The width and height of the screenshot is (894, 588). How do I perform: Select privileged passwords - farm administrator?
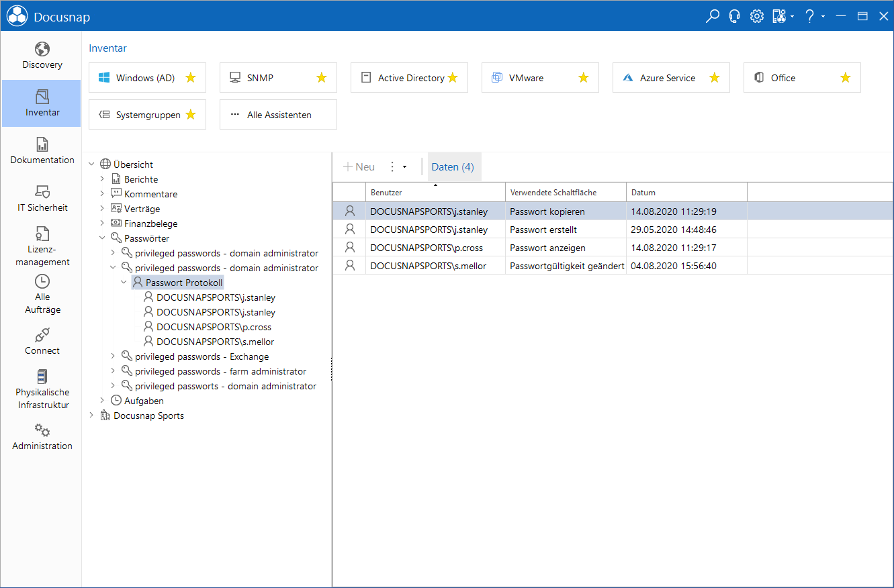[x=220, y=371]
